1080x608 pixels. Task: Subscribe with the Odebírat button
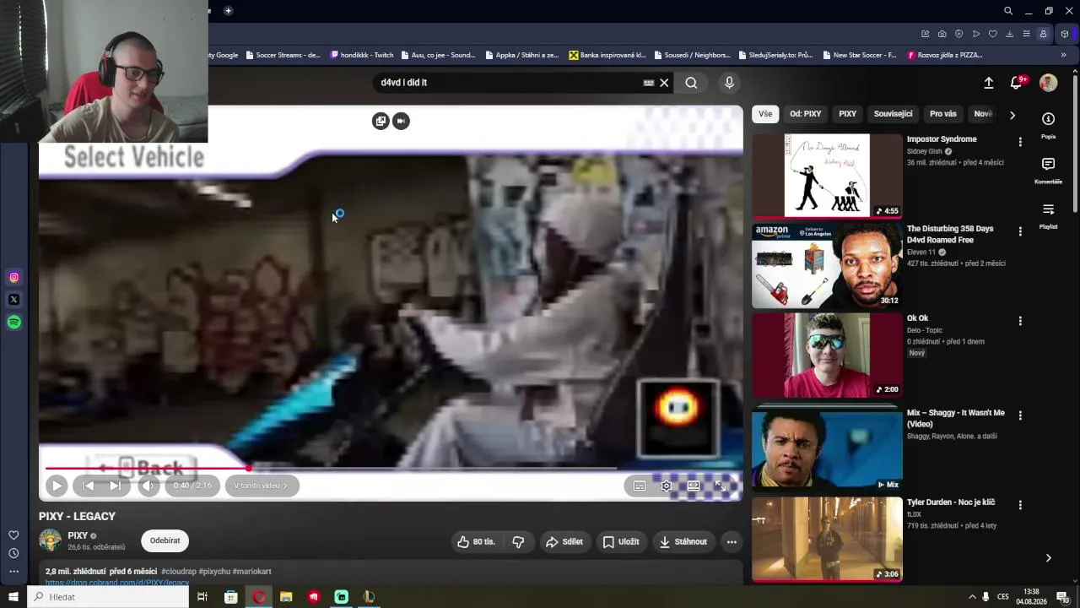165,541
